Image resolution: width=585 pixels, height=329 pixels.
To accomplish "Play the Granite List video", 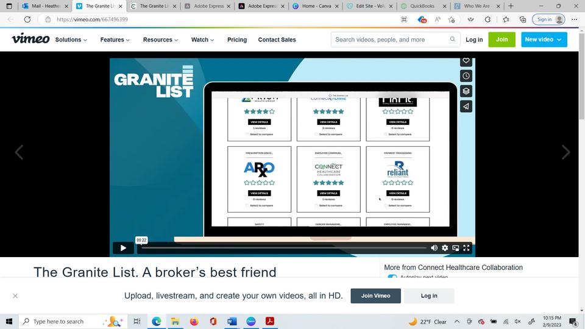I will pos(123,248).
